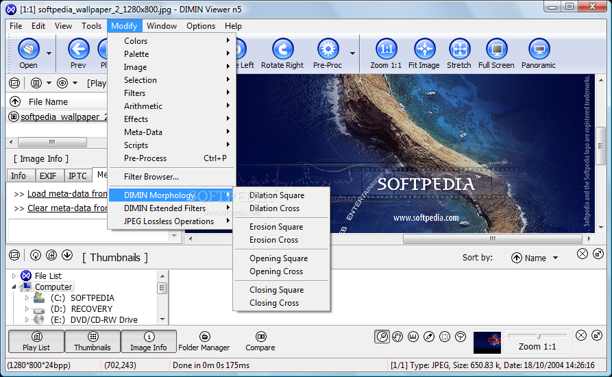Select the lasso selection tool
This screenshot has width=612, height=377.
click(461, 337)
